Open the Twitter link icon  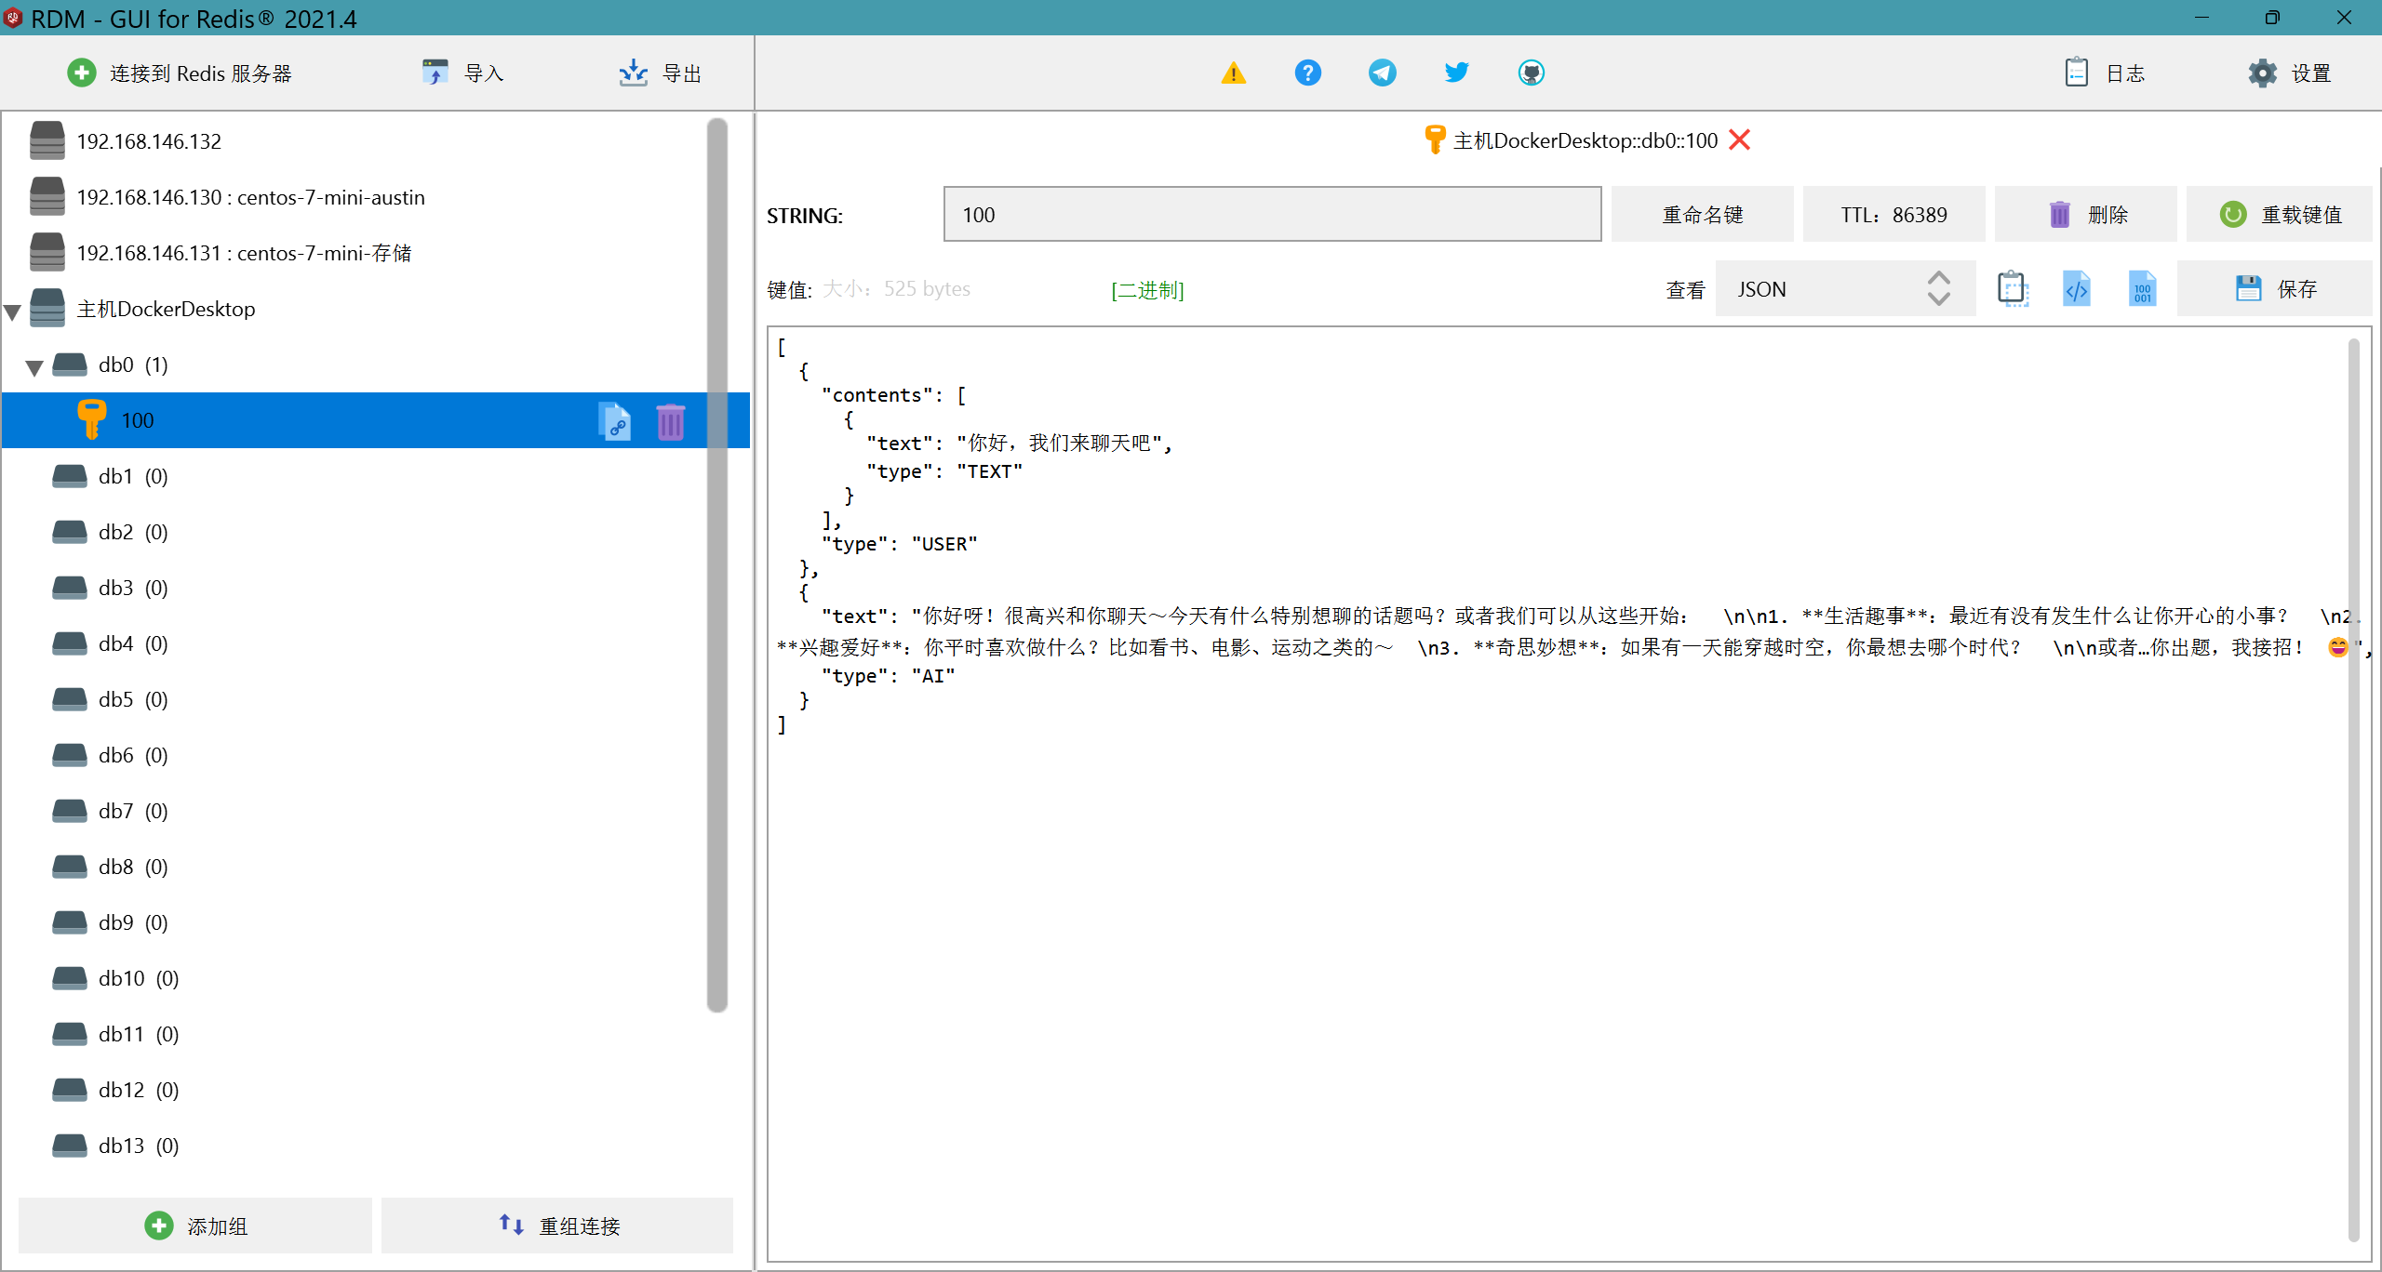(x=1456, y=73)
